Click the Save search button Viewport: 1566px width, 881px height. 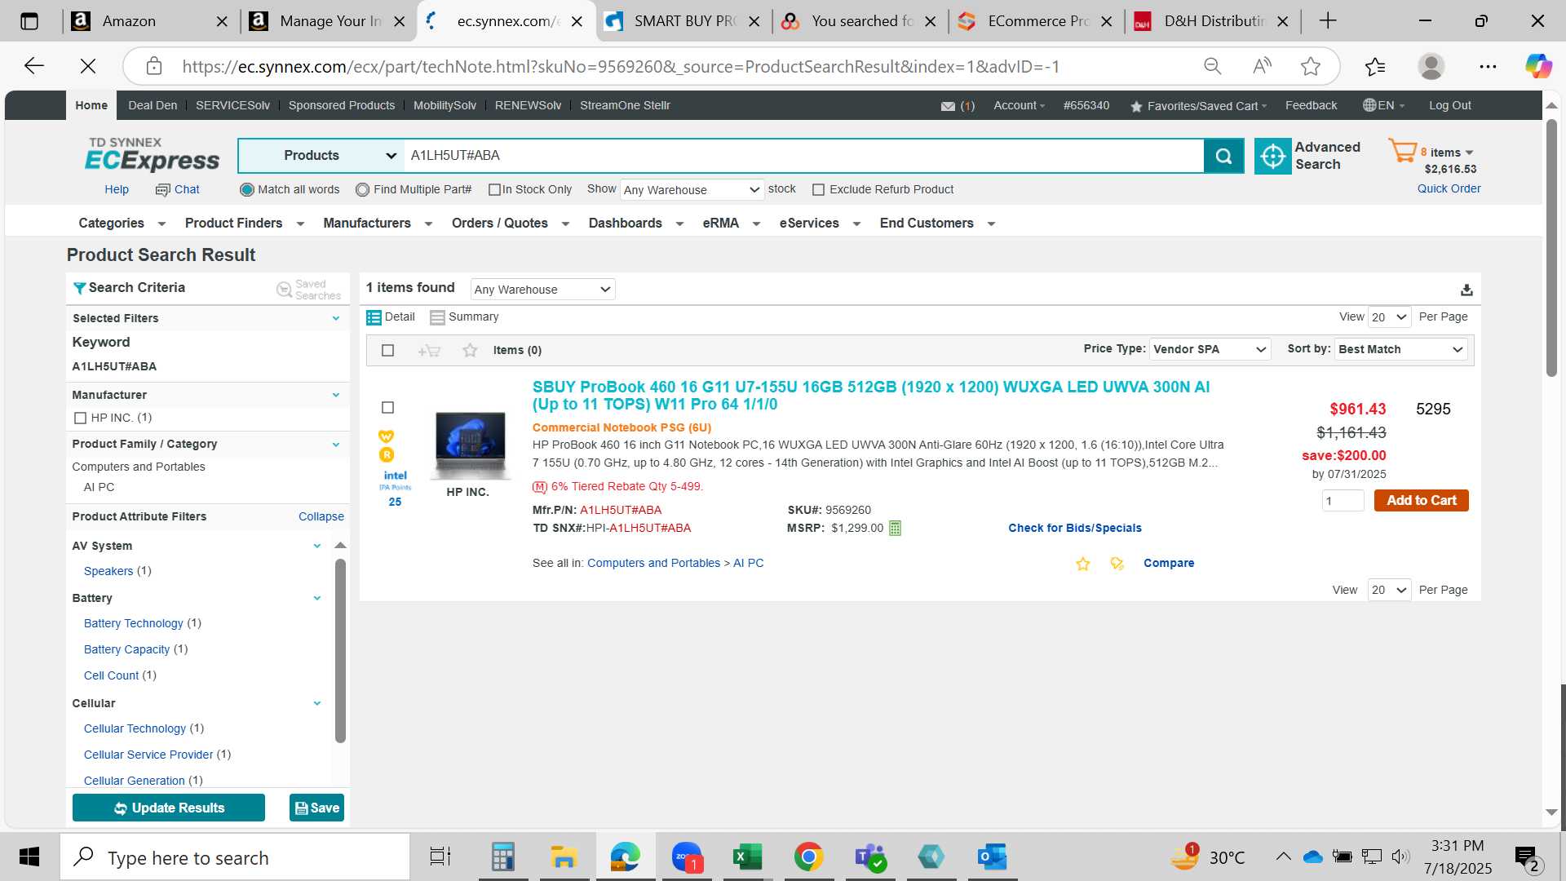click(x=316, y=808)
